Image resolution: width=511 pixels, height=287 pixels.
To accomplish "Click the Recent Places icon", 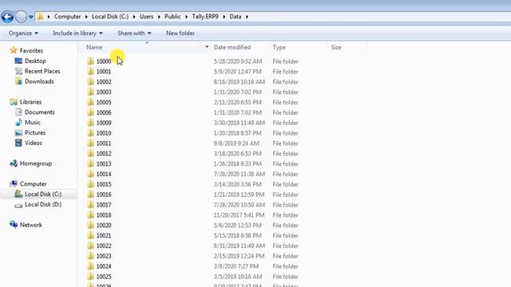I will coord(18,71).
